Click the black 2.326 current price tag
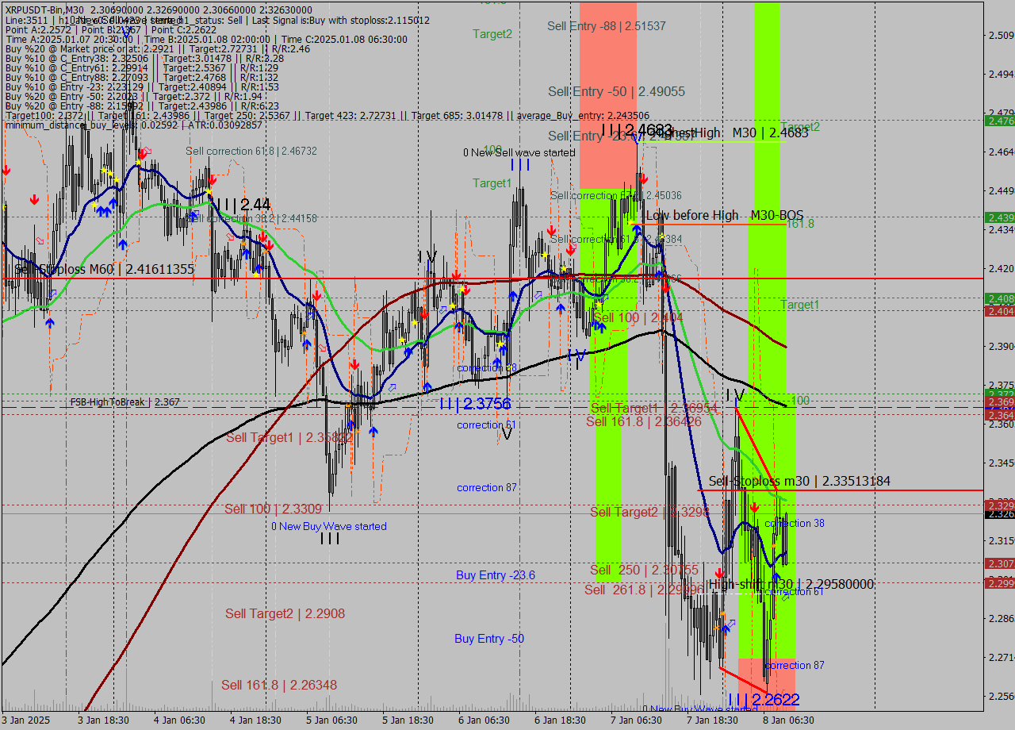The height and width of the screenshot is (730, 1015). 999,514
